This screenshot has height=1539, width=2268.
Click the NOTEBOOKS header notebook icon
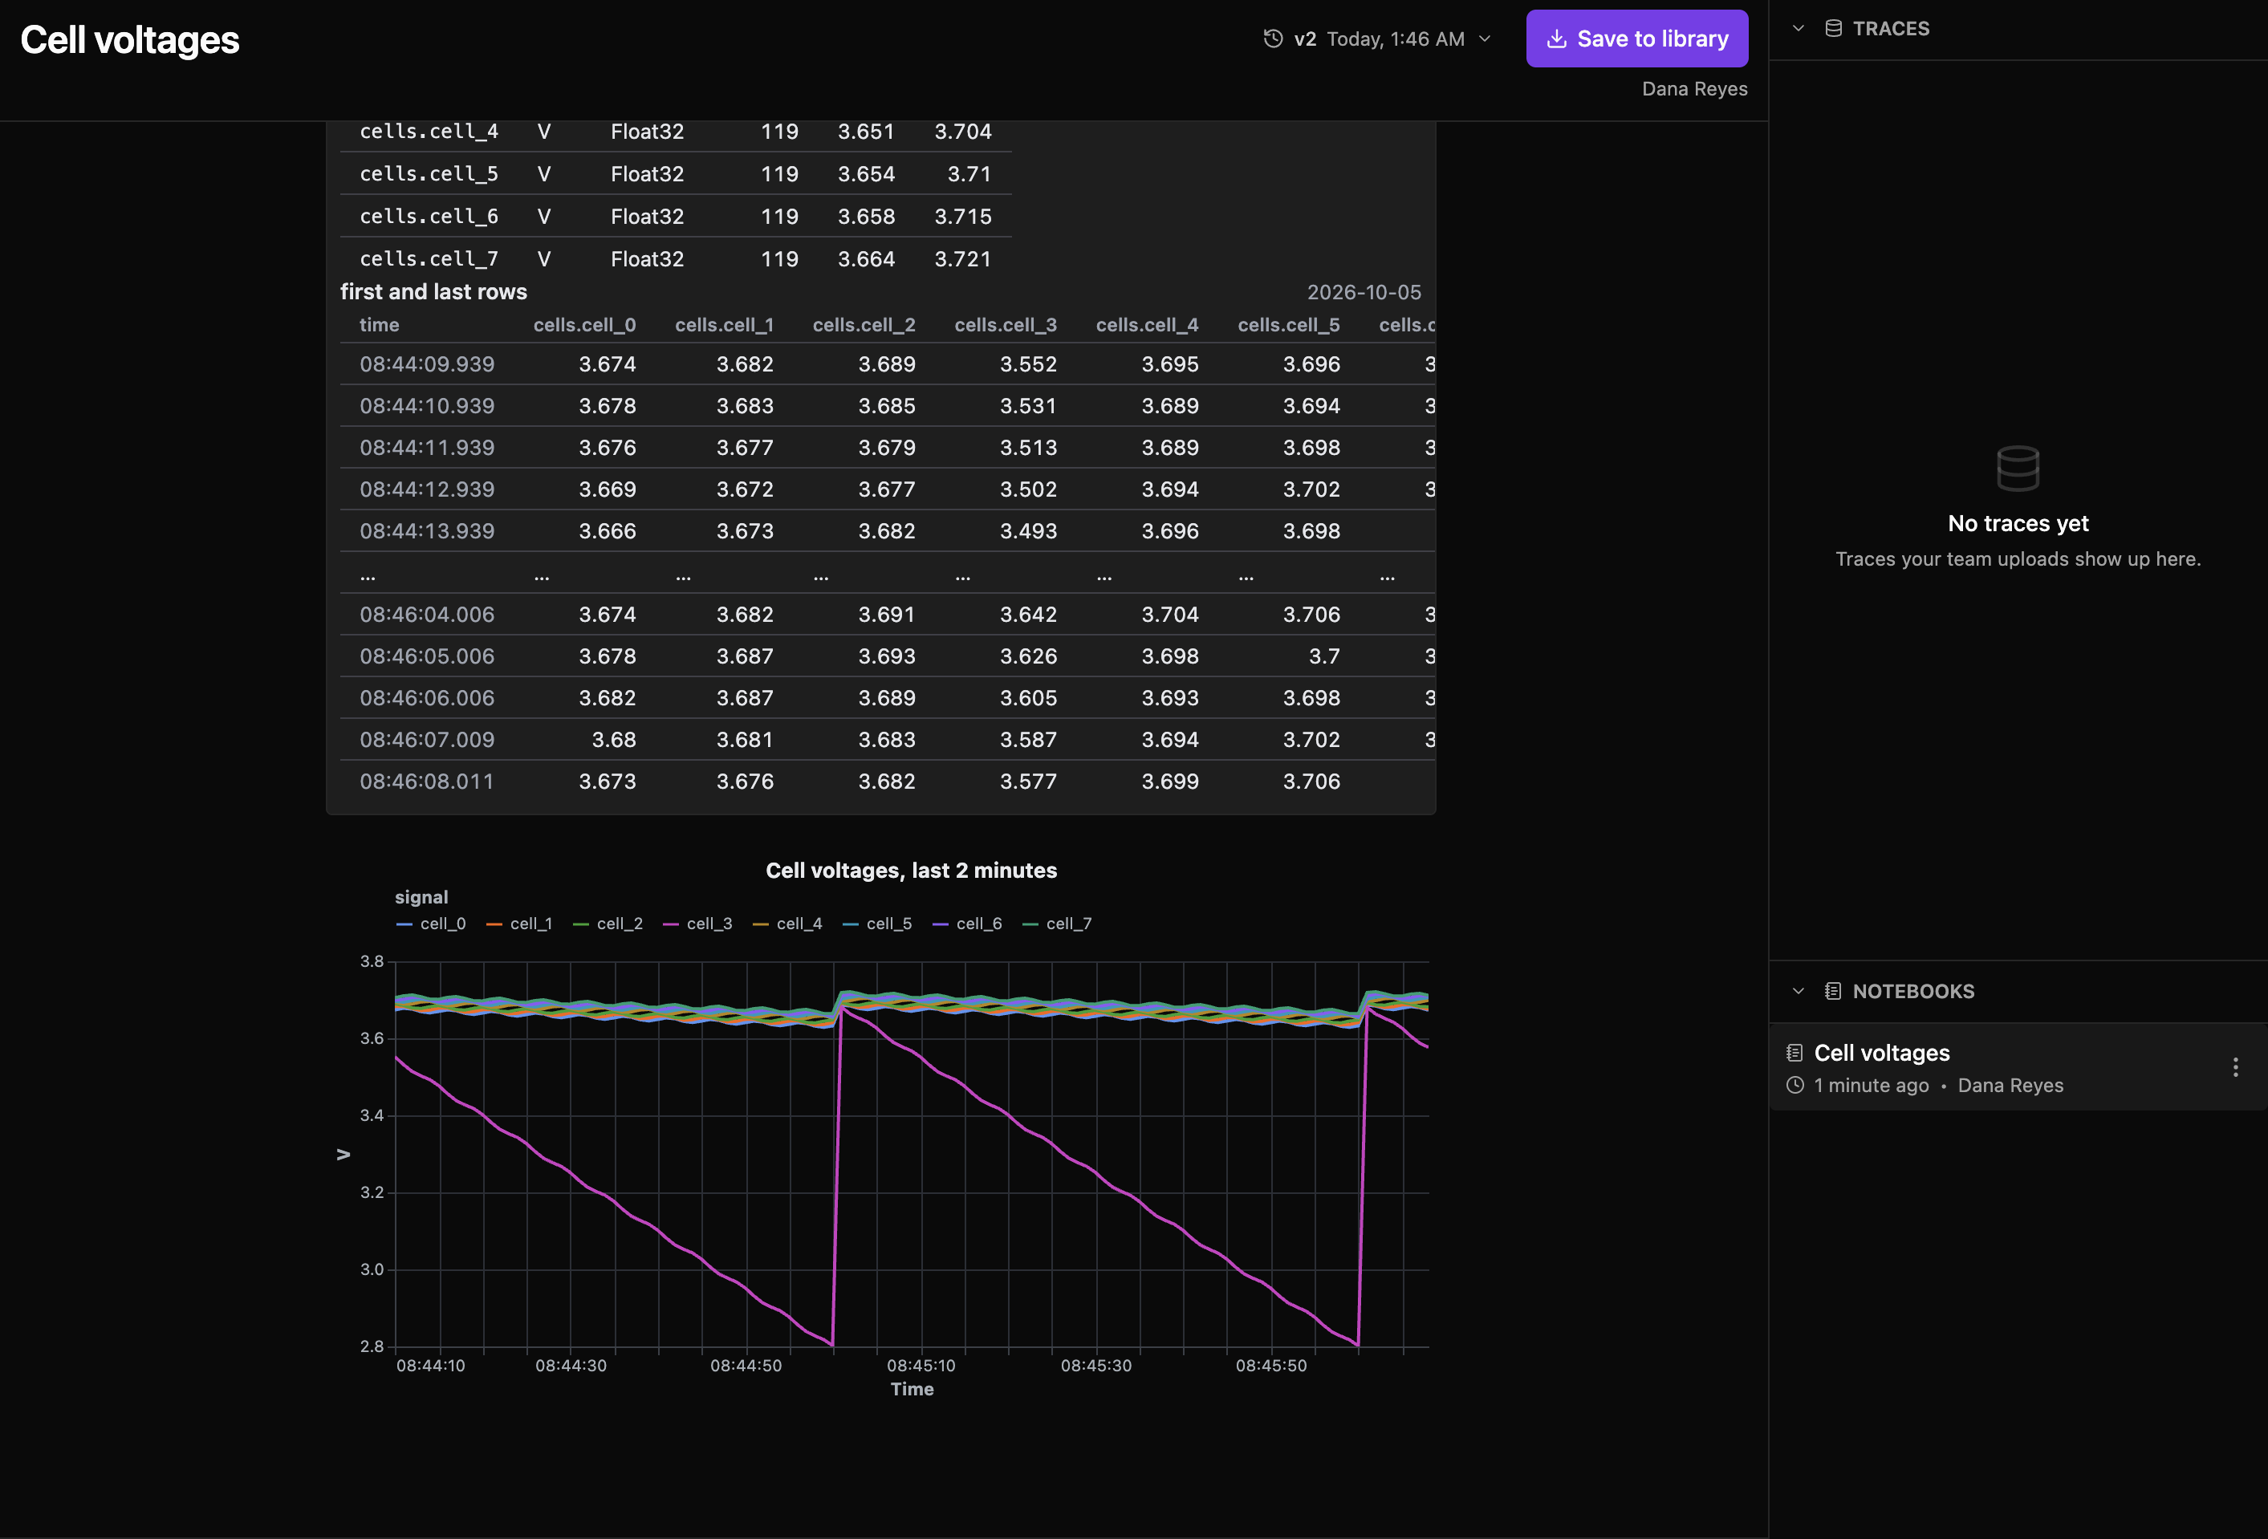(1833, 992)
